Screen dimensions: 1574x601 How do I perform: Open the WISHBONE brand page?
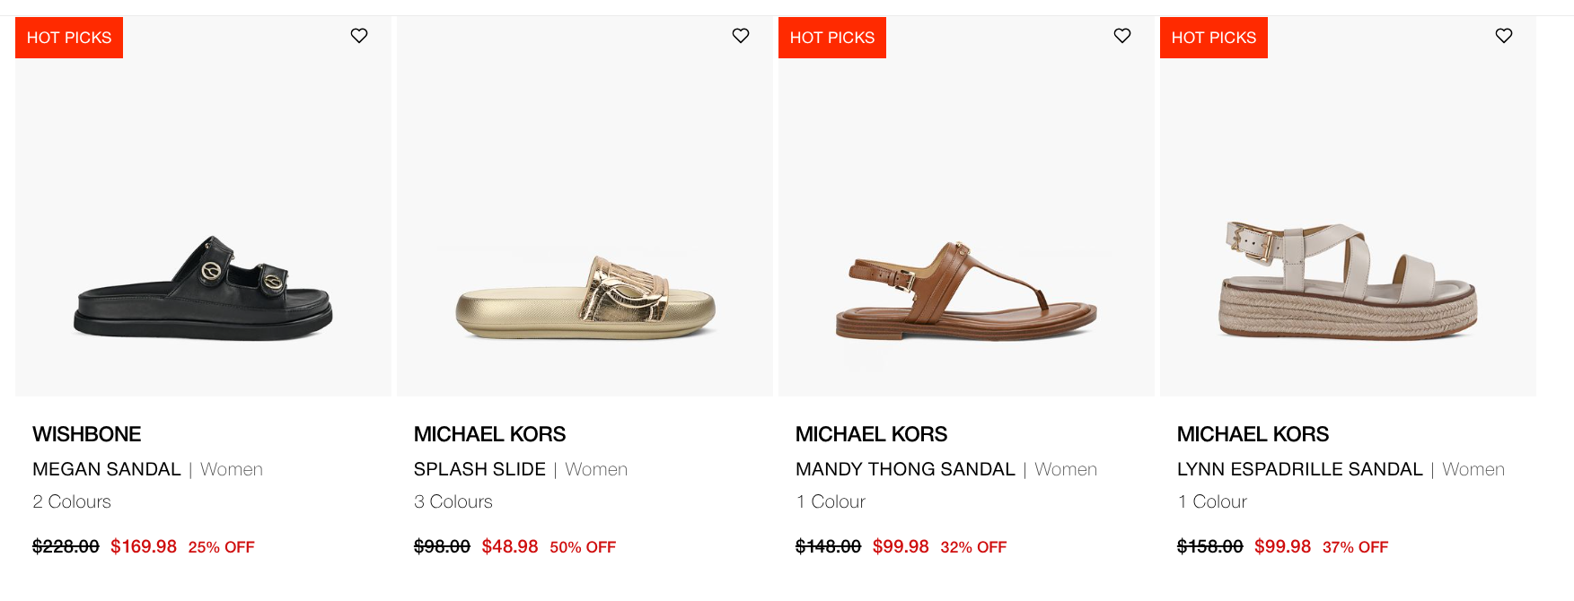(86, 434)
